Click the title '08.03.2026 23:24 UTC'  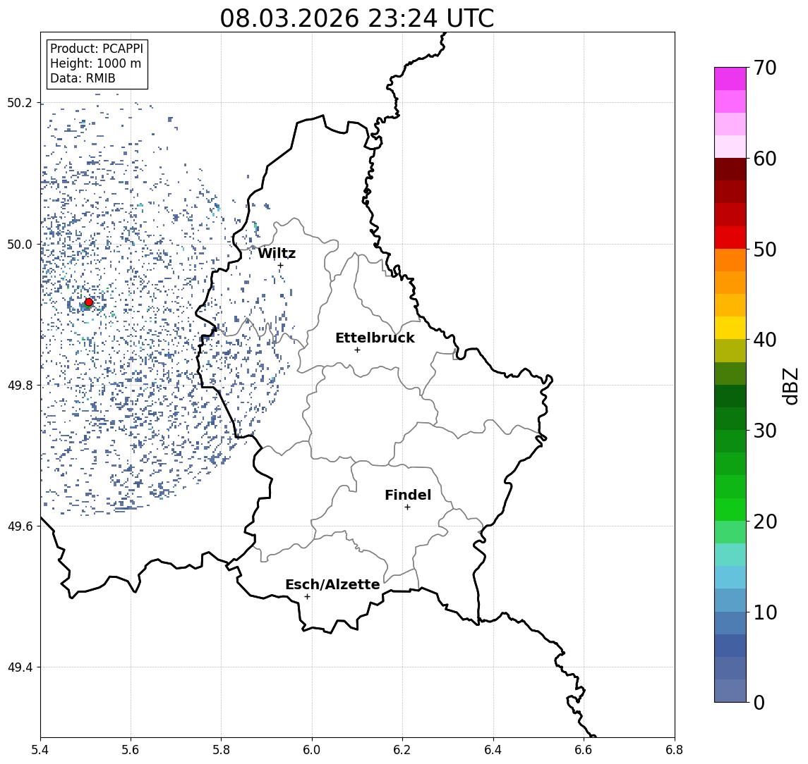(357, 18)
